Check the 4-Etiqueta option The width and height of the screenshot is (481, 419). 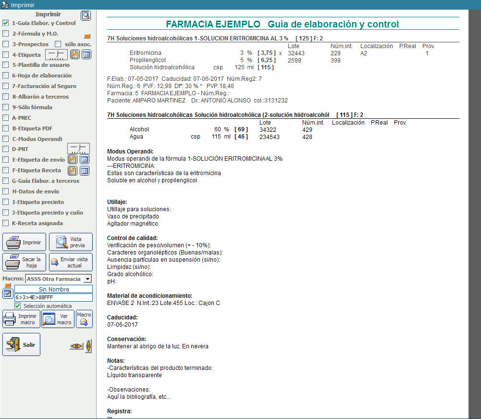5,55
